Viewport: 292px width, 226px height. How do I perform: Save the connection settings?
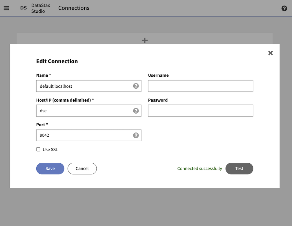[50, 169]
